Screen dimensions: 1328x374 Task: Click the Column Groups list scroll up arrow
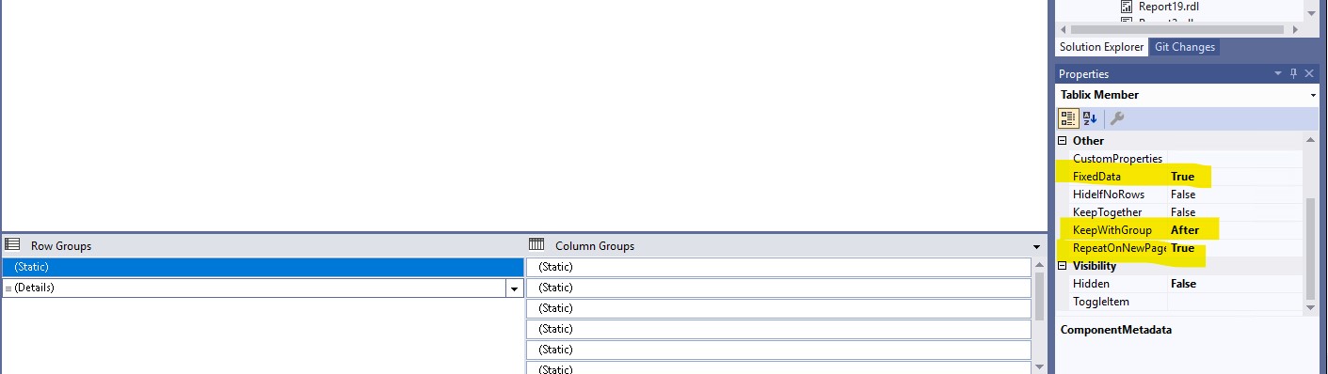click(x=1039, y=264)
